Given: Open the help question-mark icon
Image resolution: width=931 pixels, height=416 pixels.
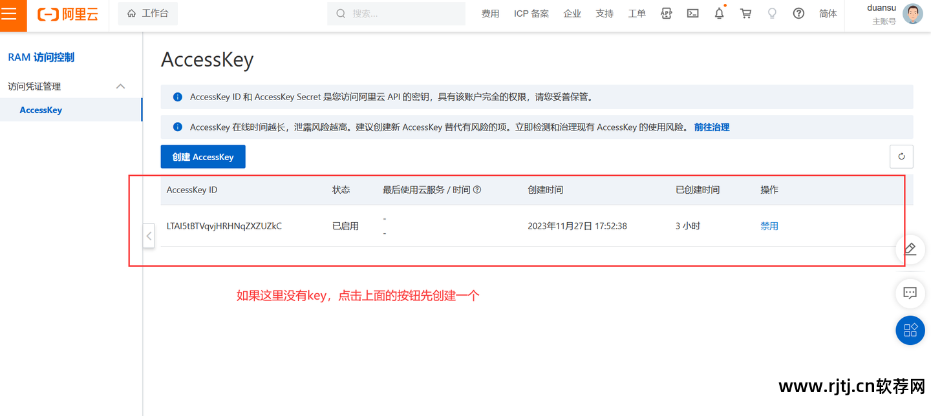Looking at the screenshot, I should pyautogui.click(x=798, y=14).
